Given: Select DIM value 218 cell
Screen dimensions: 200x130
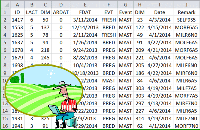Looking at the screenshot, I should (x=45, y=50).
